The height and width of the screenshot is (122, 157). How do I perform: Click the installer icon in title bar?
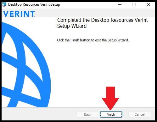[x=4, y=4]
